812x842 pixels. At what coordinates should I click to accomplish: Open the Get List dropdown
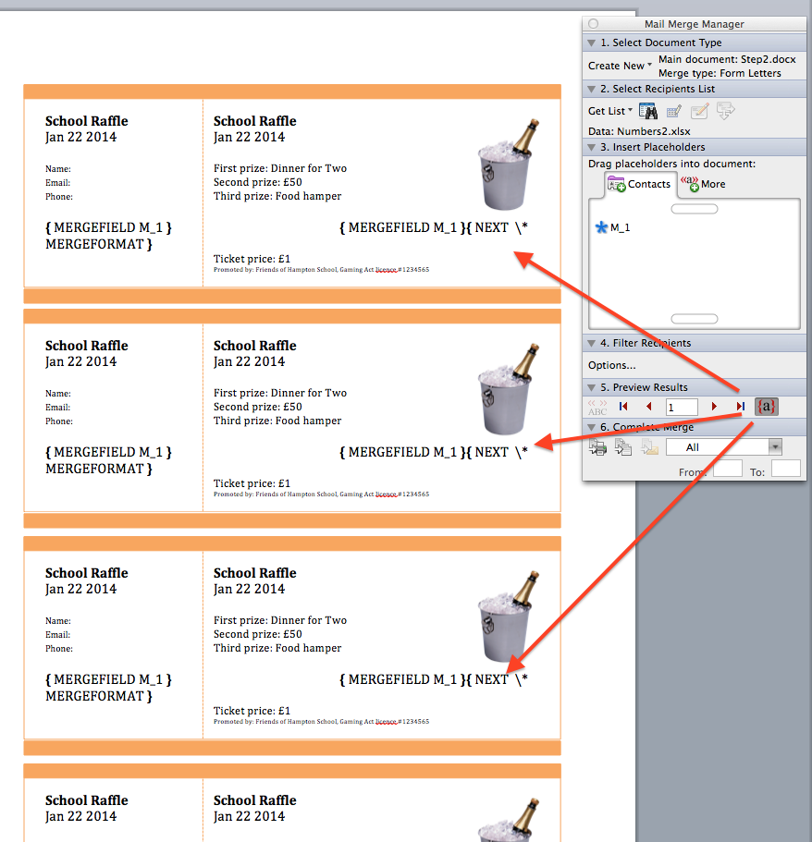[610, 111]
